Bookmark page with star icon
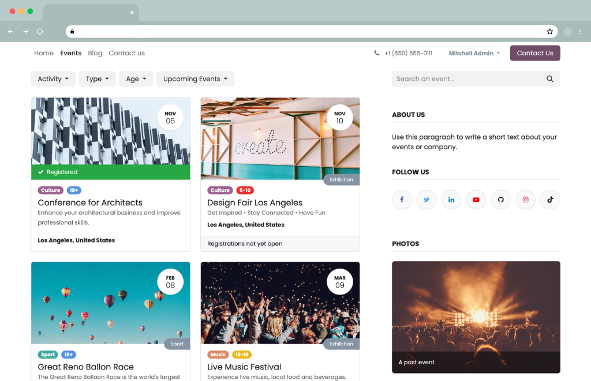This screenshot has width=591, height=381. (x=550, y=32)
